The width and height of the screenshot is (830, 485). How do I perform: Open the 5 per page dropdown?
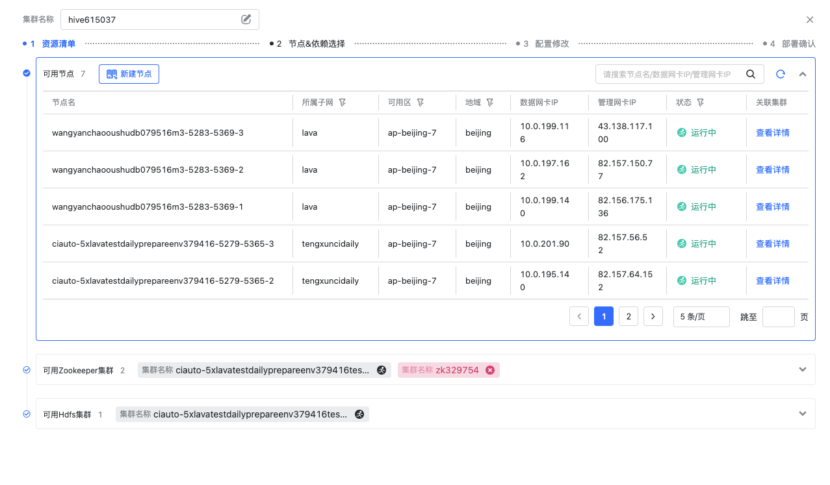pyautogui.click(x=701, y=316)
